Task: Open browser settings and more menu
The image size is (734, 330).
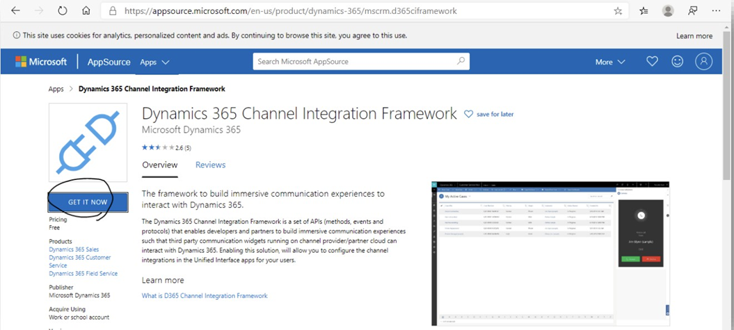Action: [716, 10]
